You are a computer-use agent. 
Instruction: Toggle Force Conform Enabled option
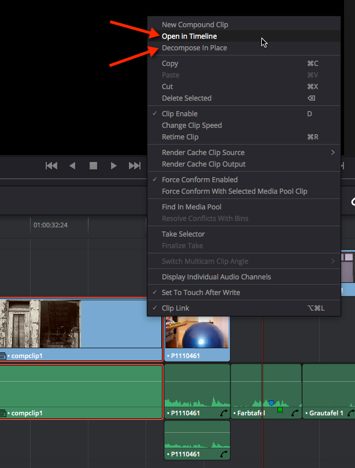pyautogui.click(x=199, y=180)
